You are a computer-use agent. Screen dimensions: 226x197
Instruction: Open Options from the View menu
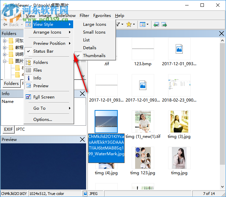(49, 119)
